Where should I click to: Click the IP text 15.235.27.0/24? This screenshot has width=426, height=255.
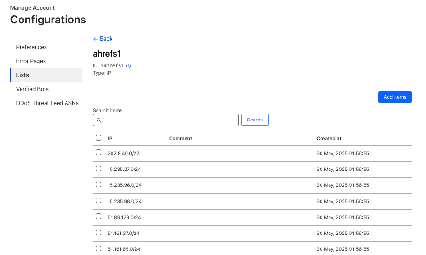[x=124, y=169]
